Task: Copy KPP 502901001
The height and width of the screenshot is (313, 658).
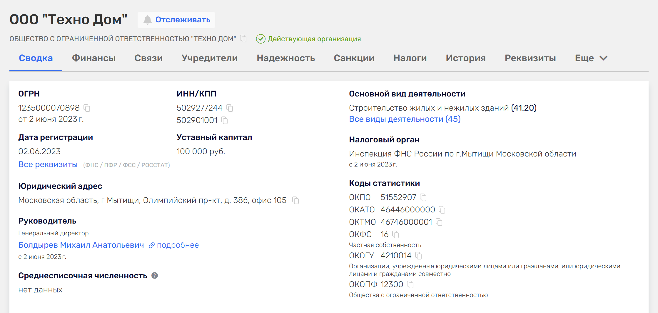Action: 224,120
